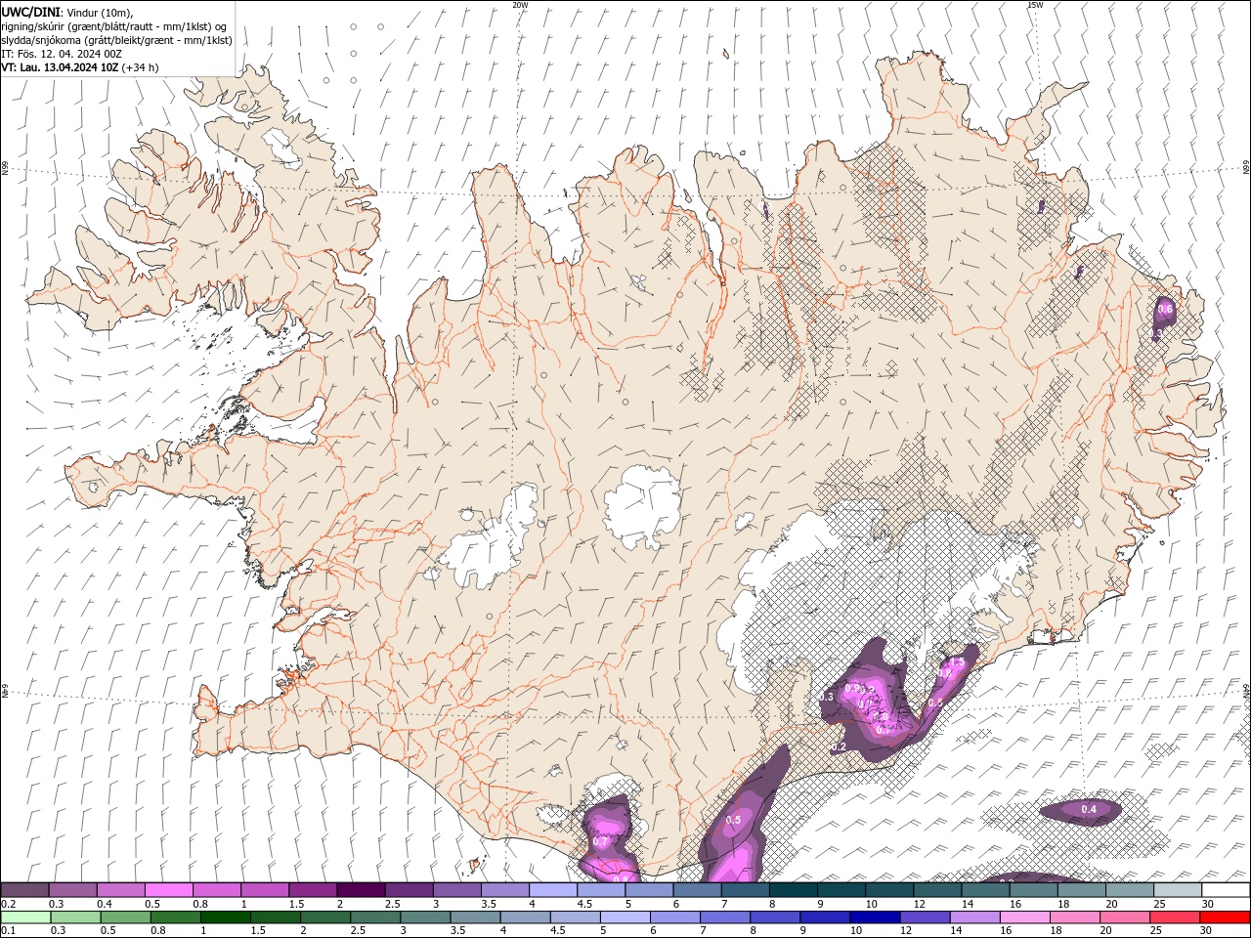The image size is (1251, 938).
Task: Click the '0.4' value in the offshore precipitation blob
Action: pyautogui.click(x=1089, y=809)
